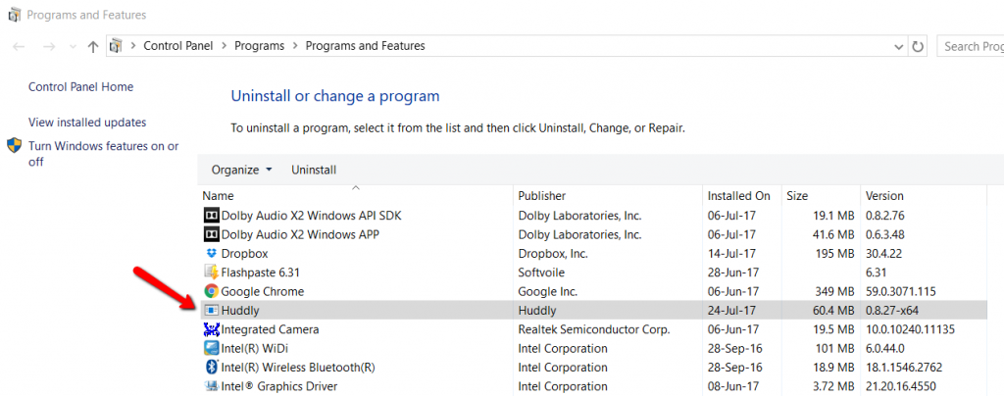
Task: Go back using the back arrow
Action: point(19,46)
